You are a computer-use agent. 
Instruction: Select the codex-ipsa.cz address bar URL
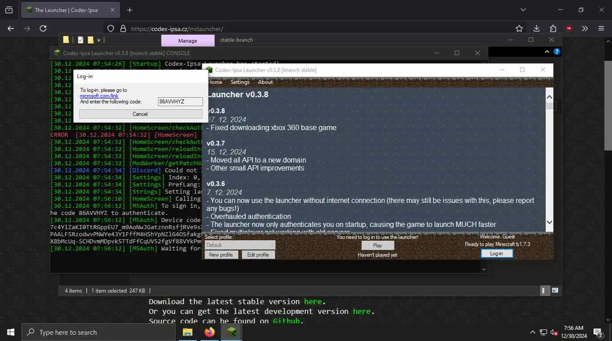pyautogui.click(x=177, y=29)
